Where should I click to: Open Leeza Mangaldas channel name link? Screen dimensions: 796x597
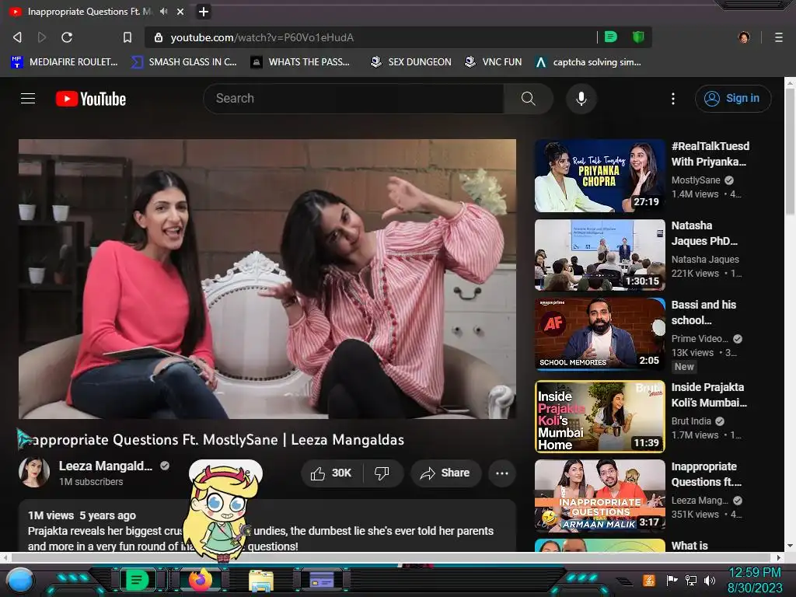106,466
